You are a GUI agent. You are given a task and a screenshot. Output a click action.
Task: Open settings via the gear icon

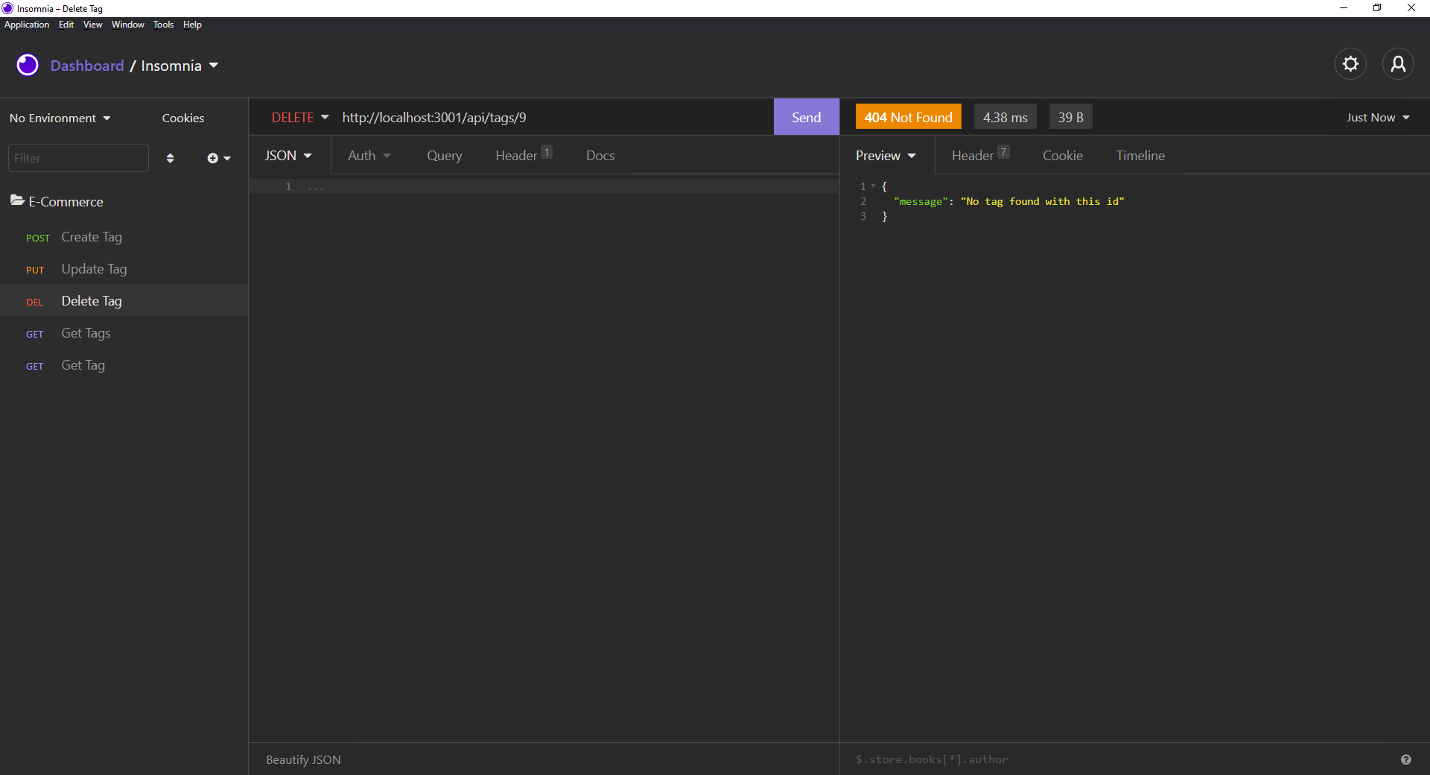click(1350, 65)
